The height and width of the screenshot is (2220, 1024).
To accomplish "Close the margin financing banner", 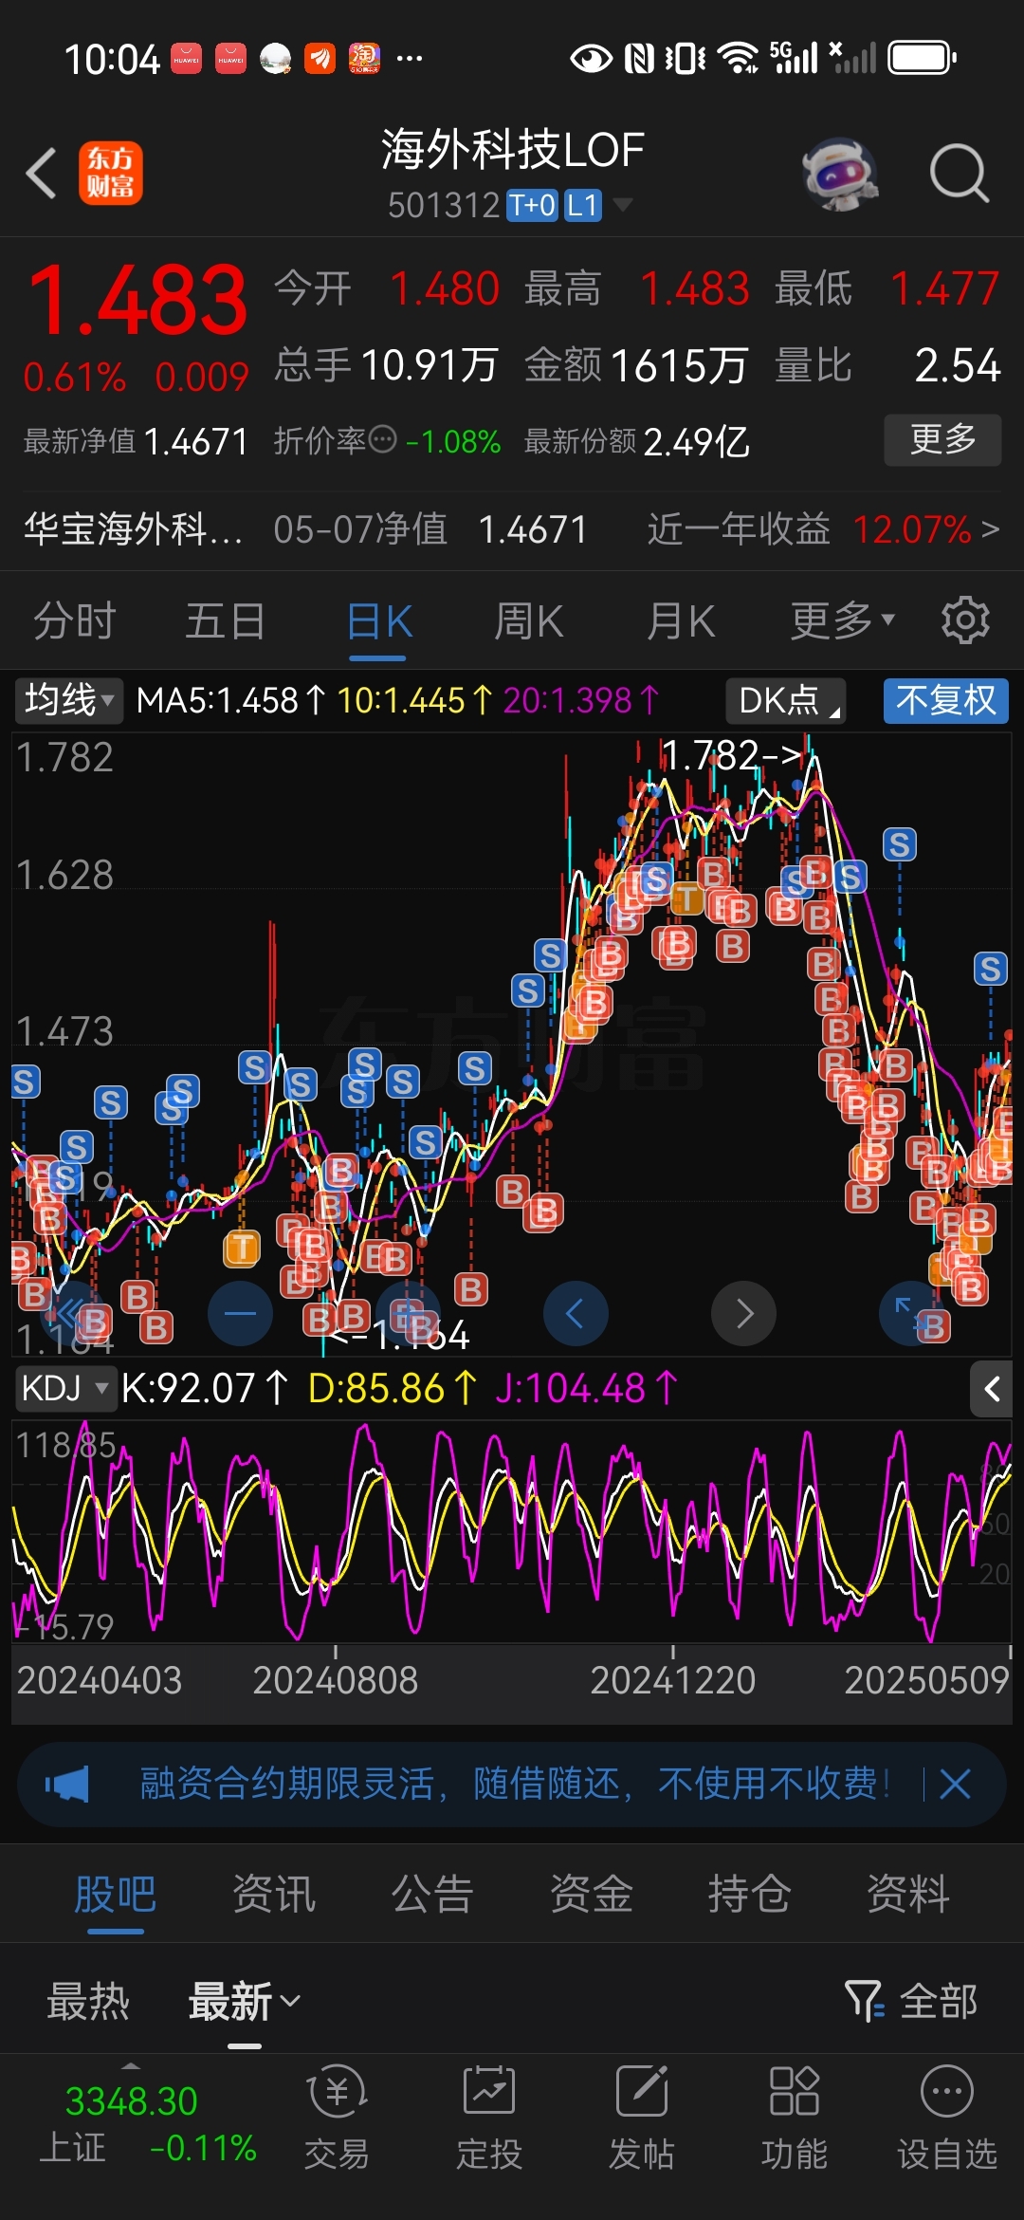I will (955, 1785).
